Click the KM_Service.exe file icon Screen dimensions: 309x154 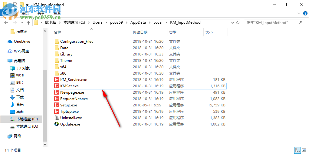[57, 80]
